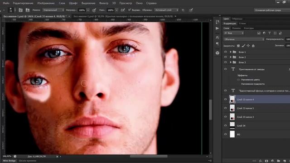Click create new layer icon at panel bottom
The height and width of the screenshot is (163, 290).
[285, 161]
